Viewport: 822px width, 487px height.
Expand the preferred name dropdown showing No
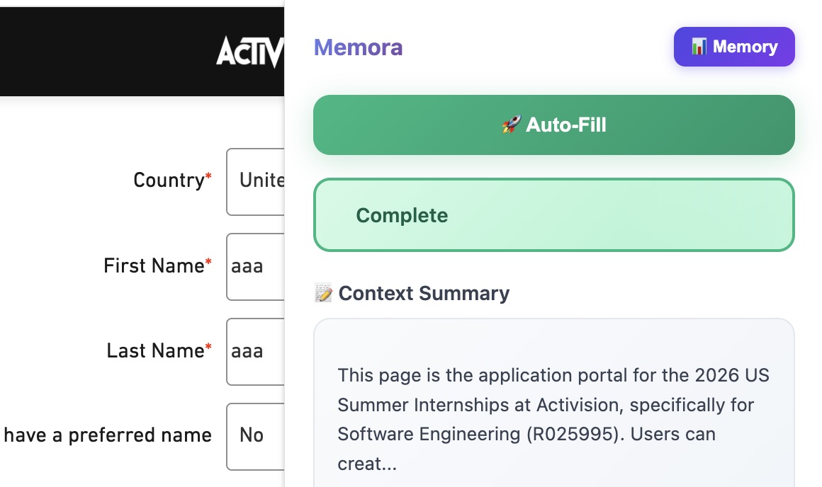(x=256, y=435)
